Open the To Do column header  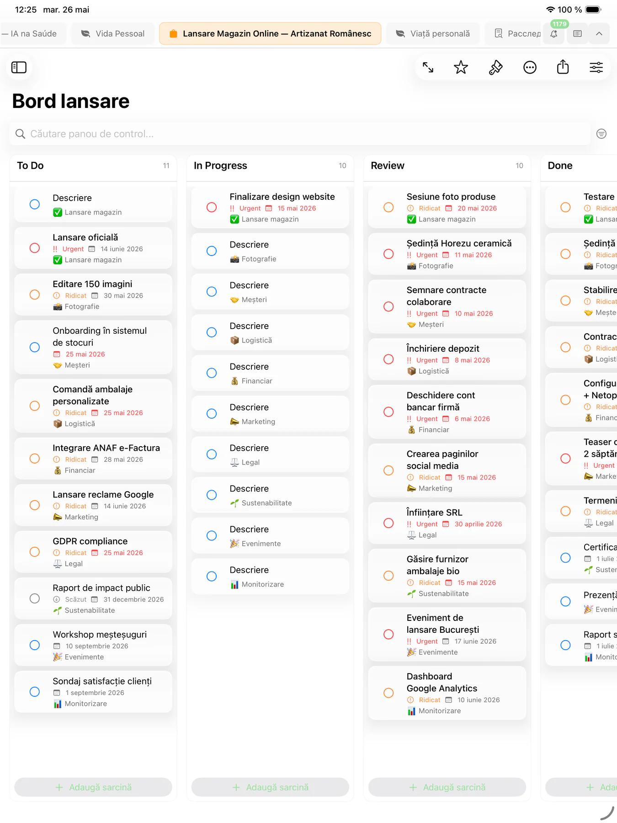pyautogui.click(x=93, y=166)
